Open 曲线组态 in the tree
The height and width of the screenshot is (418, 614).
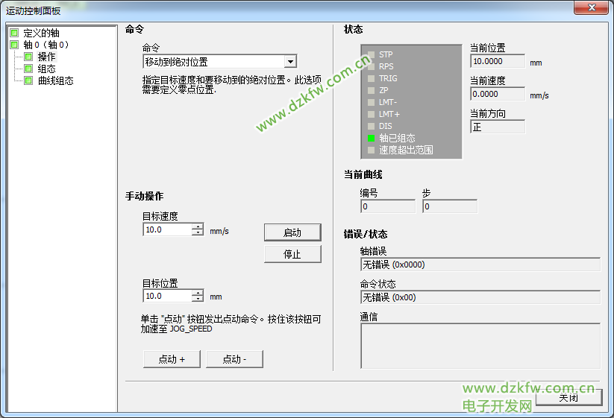point(55,80)
